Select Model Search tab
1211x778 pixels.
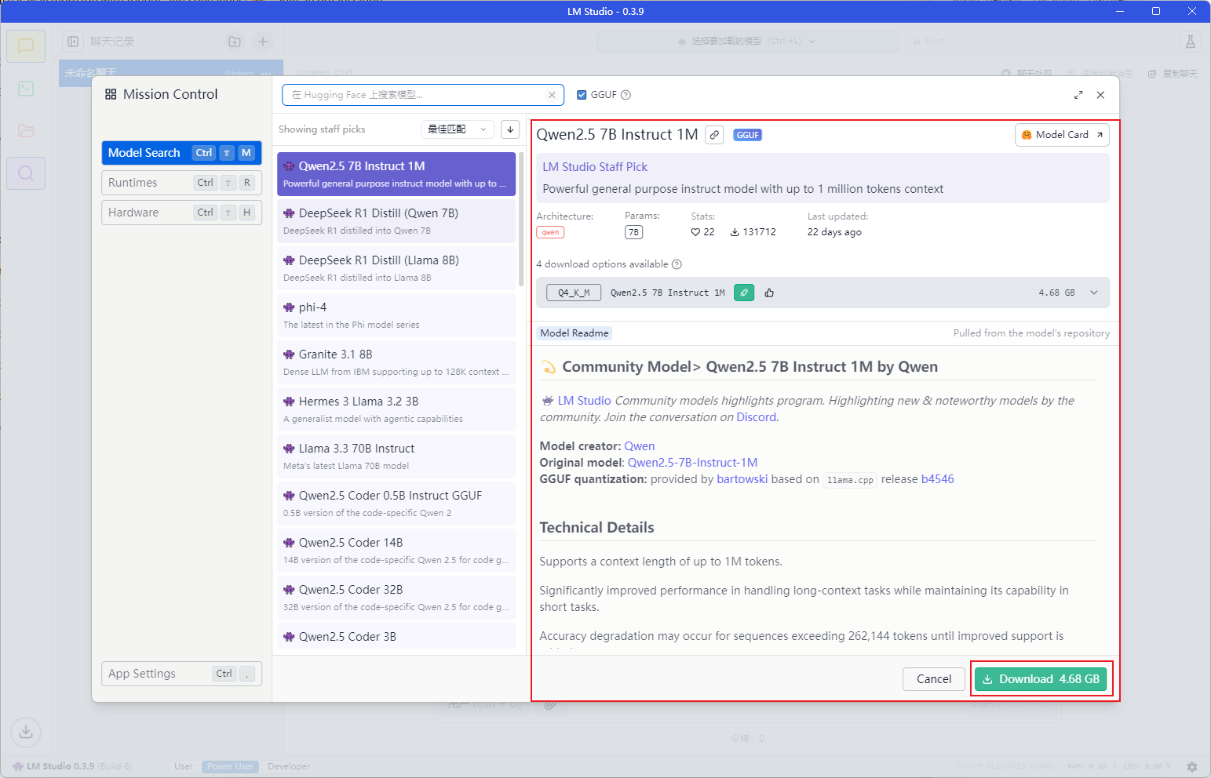181,153
